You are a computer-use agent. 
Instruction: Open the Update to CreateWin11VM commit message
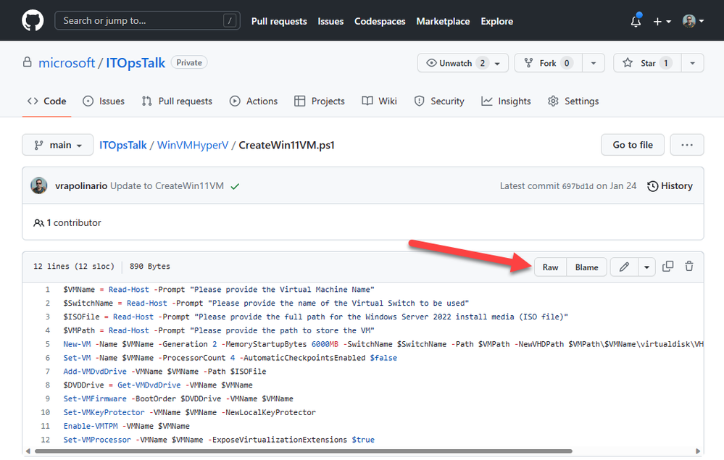click(x=167, y=186)
